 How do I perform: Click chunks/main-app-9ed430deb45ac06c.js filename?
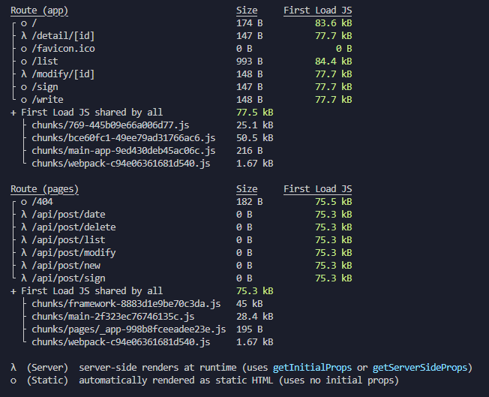124,151
